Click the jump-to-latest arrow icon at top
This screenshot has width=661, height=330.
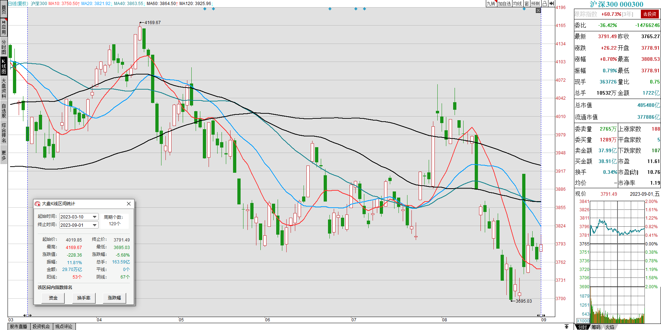click(552, 4)
